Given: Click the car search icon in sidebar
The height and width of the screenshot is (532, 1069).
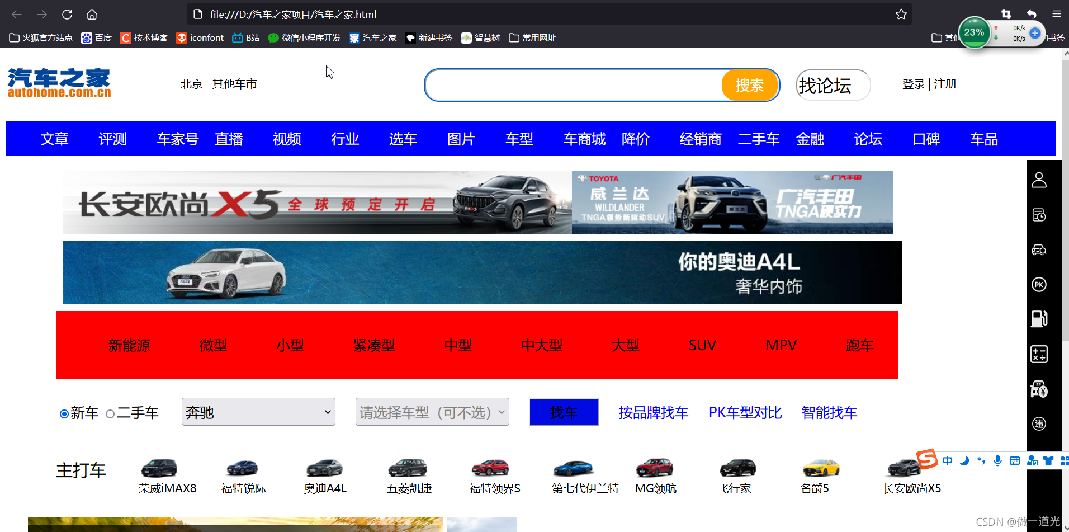Looking at the screenshot, I should [1039, 250].
